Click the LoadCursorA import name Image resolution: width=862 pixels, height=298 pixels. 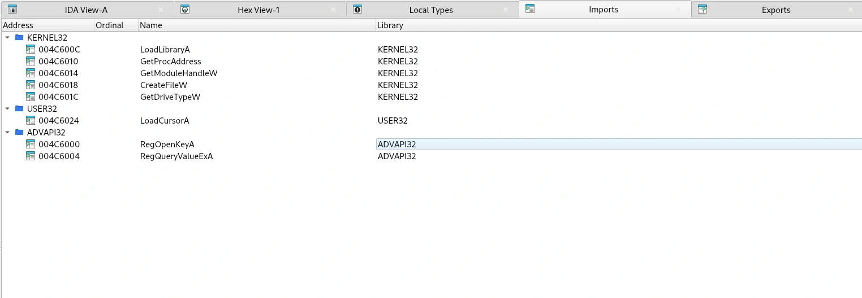[165, 120]
